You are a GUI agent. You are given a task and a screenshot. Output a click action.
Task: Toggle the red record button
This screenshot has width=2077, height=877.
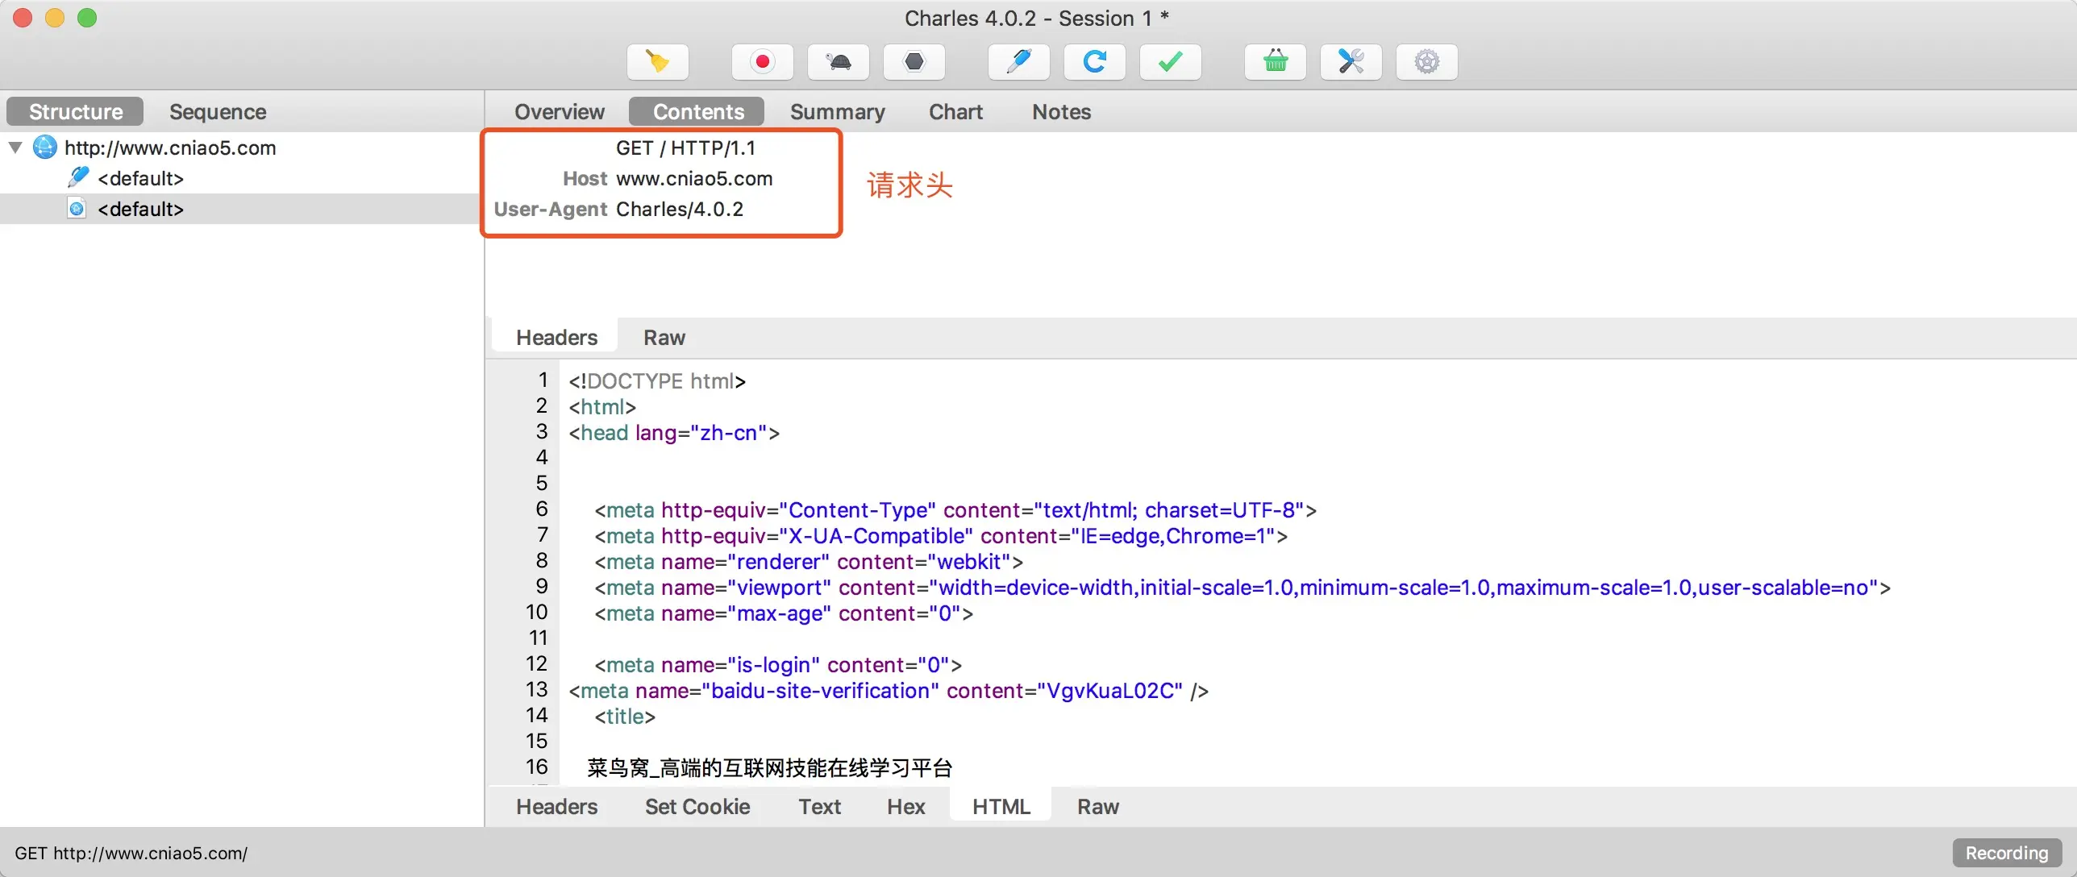click(x=762, y=62)
